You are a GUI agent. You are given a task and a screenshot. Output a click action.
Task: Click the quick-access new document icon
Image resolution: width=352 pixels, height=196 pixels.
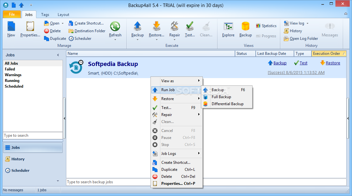(14, 5)
